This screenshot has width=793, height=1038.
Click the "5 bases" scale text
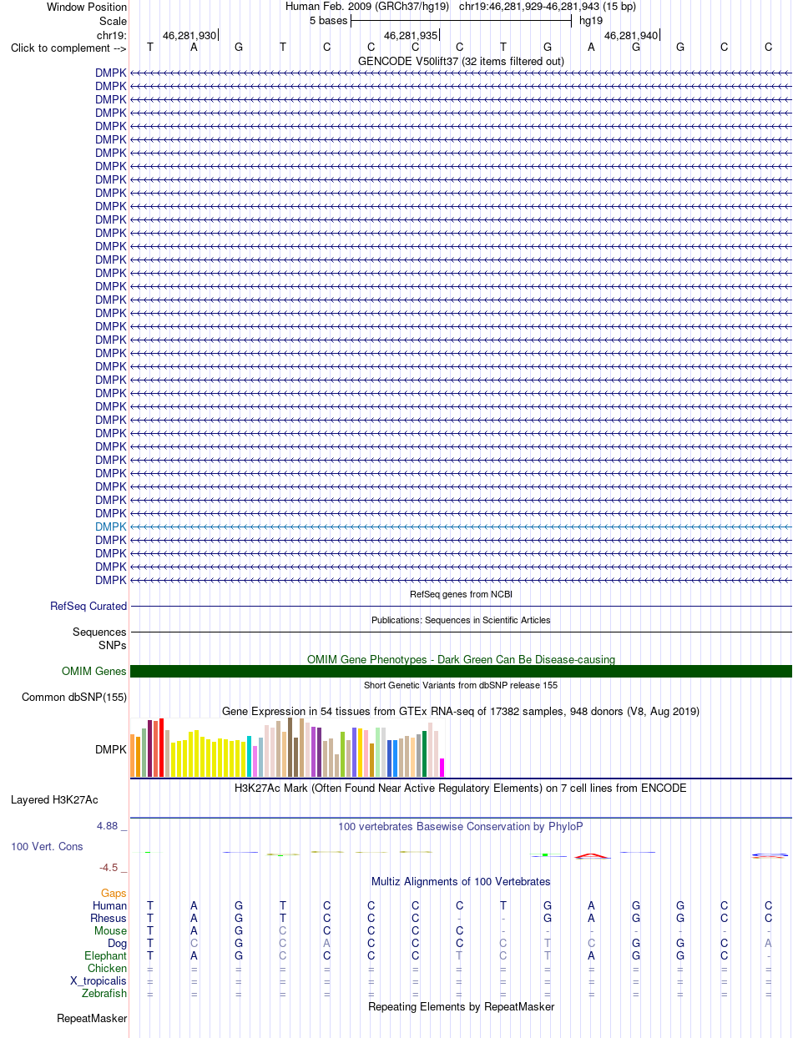coord(328,20)
